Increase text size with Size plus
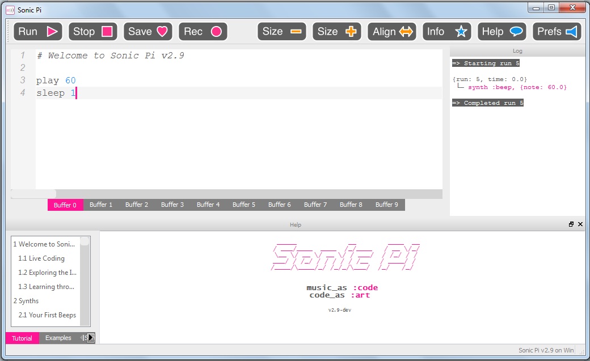Image resolution: width=590 pixels, height=361 pixels. 337,32
